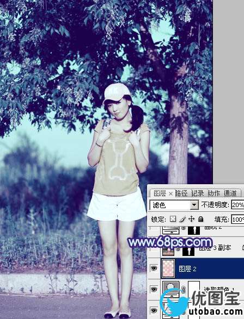Click the lock all padlock icon

pos(200,219)
